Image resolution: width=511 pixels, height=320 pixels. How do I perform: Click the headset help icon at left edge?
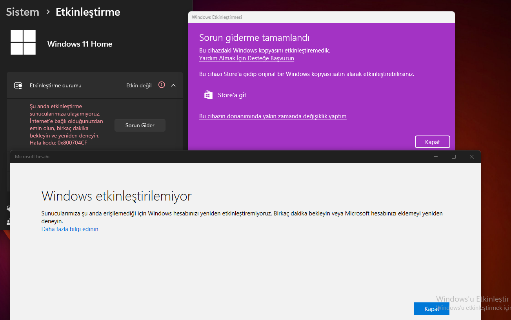9,208
